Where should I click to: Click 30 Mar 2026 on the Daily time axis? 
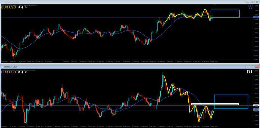point(214,126)
